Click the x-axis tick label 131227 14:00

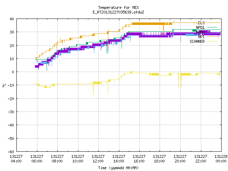pos(119,159)
